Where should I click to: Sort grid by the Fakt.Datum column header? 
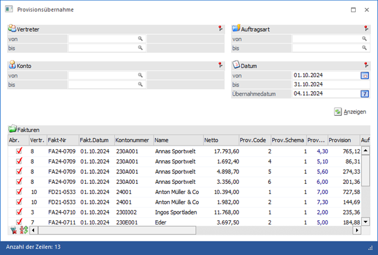[x=95, y=140]
